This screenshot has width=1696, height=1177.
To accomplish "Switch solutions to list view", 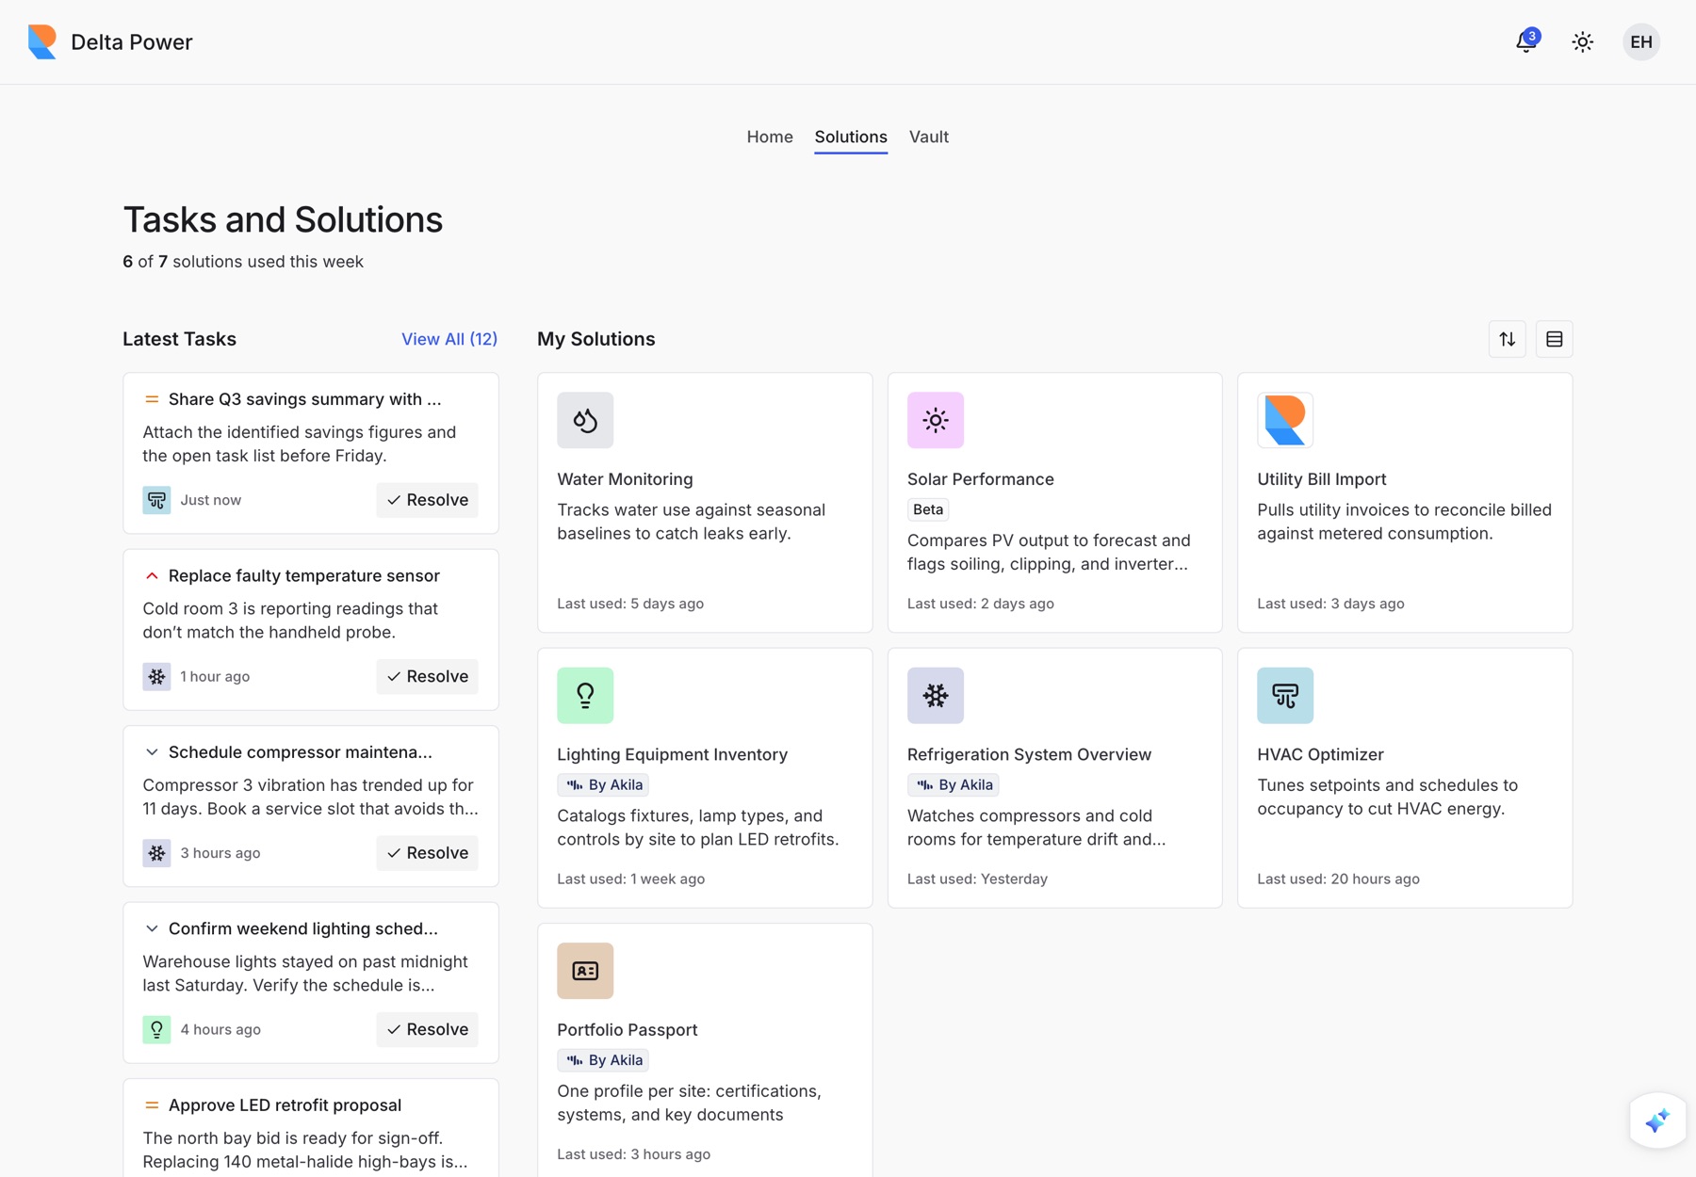I will coord(1555,339).
